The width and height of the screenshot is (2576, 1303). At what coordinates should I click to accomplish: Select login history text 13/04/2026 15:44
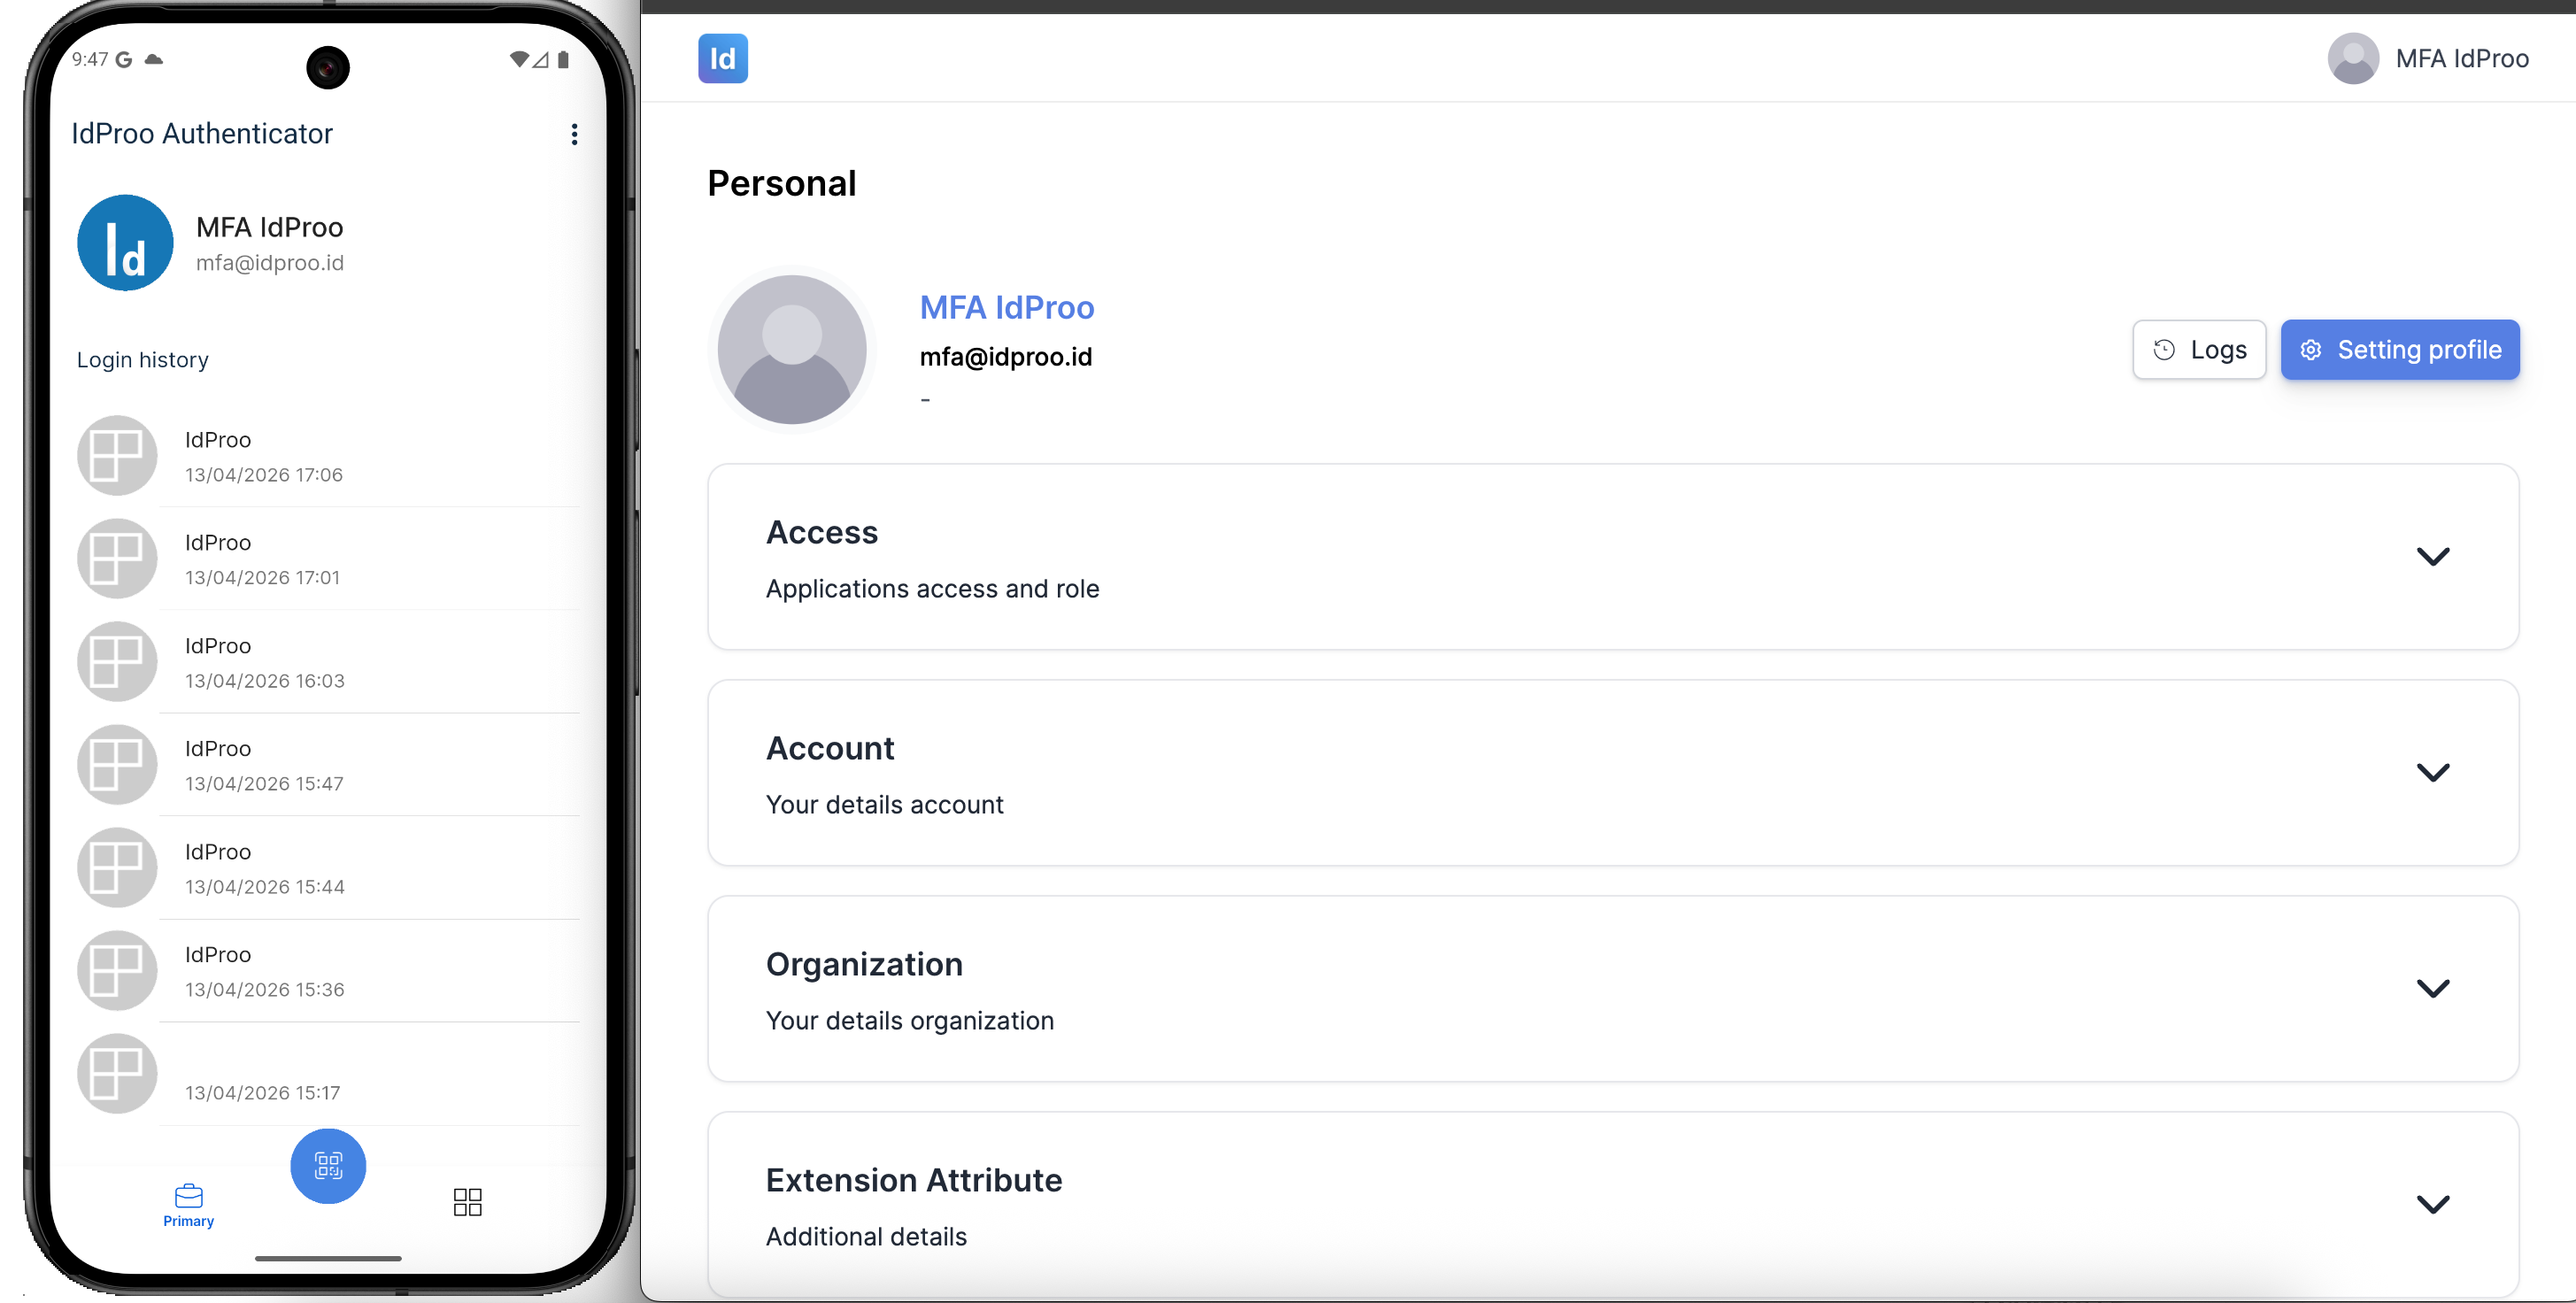[x=264, y=887]
